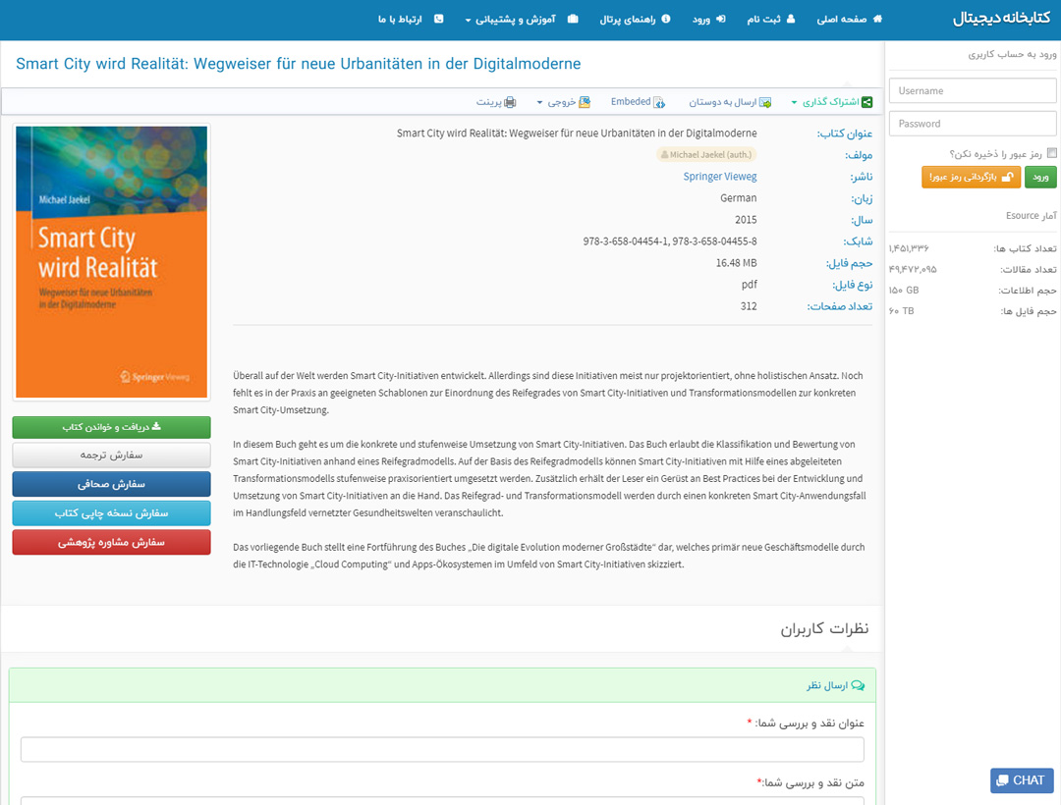Open the CHAT widget button
1061x805 pixels.
(x=1022, y=780)
